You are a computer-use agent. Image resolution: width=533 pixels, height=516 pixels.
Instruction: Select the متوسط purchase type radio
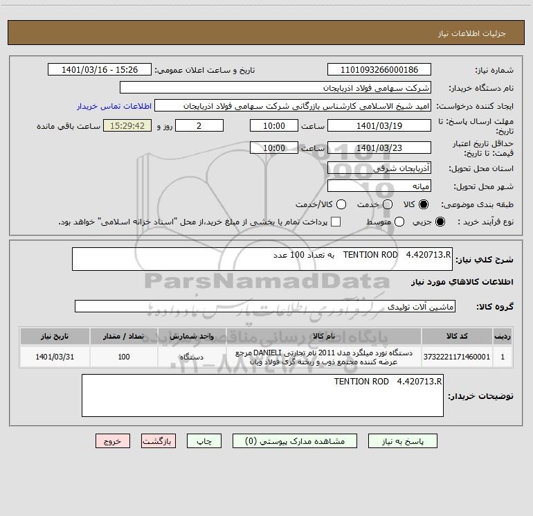399,222
